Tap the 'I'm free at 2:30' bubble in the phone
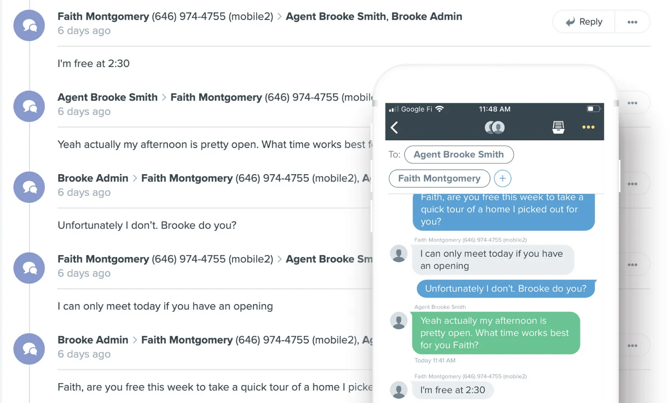 (x=452, y=390)
